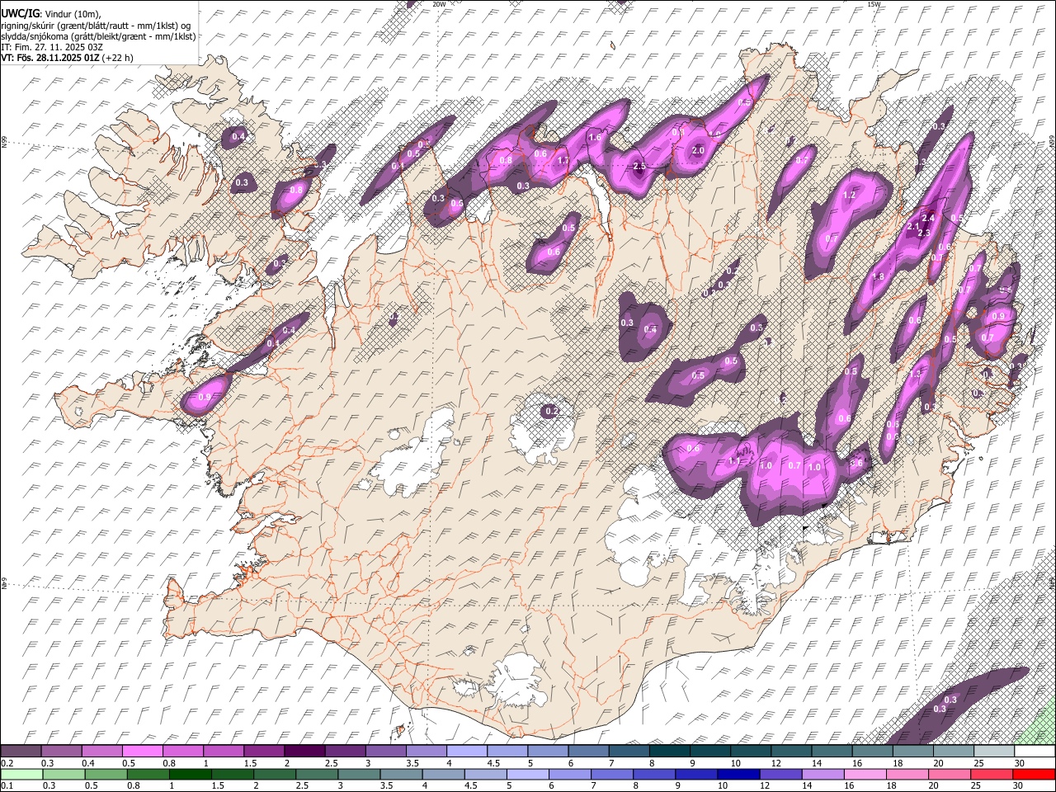Click the top-row legend swatch starting at 0.8
The width and height of the screenshot is (1056, 792).
coord(183,751)
